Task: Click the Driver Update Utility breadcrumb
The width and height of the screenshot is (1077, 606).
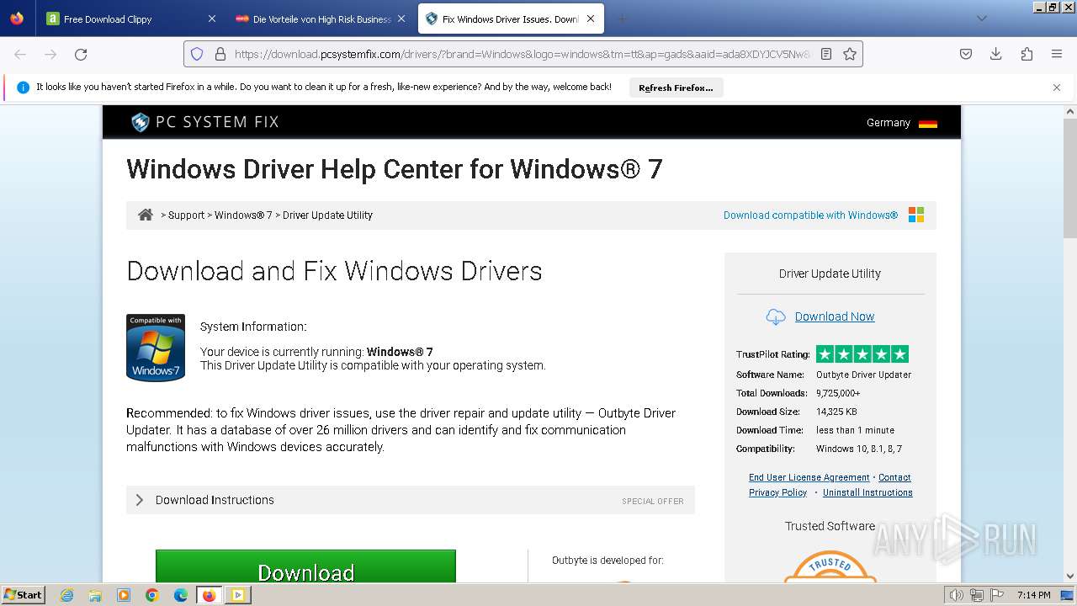Action: [327, 215]
